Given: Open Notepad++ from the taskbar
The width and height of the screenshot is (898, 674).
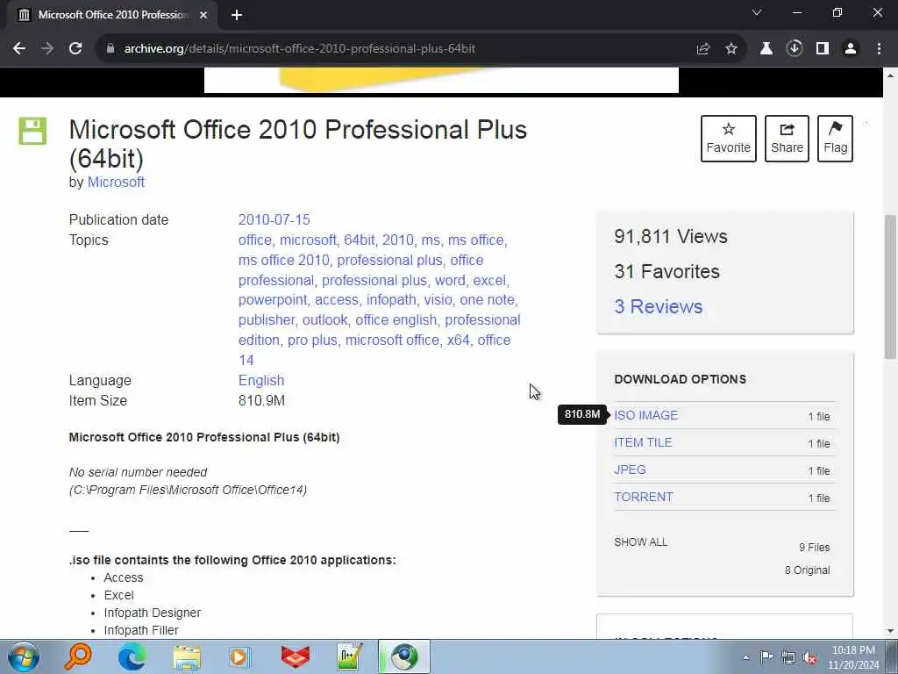Looking at the screenshot, I should [349, 656].
